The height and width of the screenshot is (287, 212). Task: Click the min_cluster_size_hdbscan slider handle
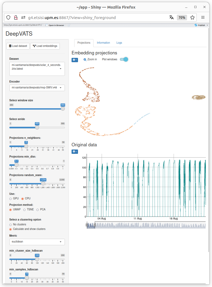point(37,259)
